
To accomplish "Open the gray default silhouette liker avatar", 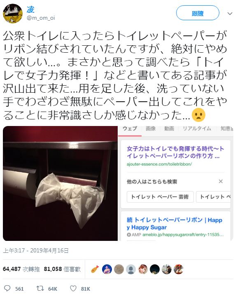I will pos(131,269).
